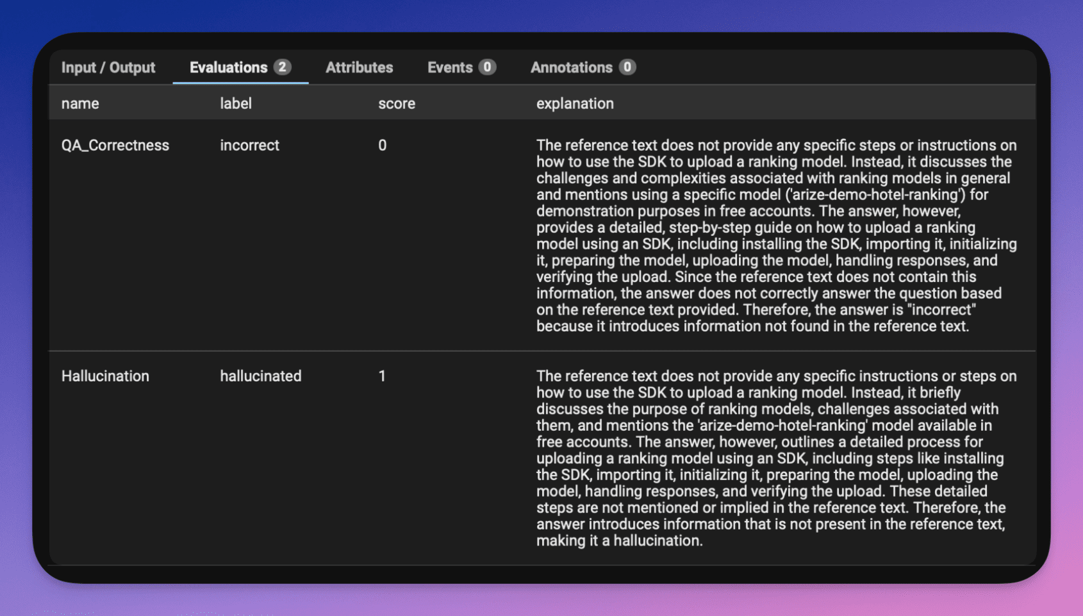Click the Hallucination explanation text
The height and width of the screenshot is (616, 1083).
point(775,458)
